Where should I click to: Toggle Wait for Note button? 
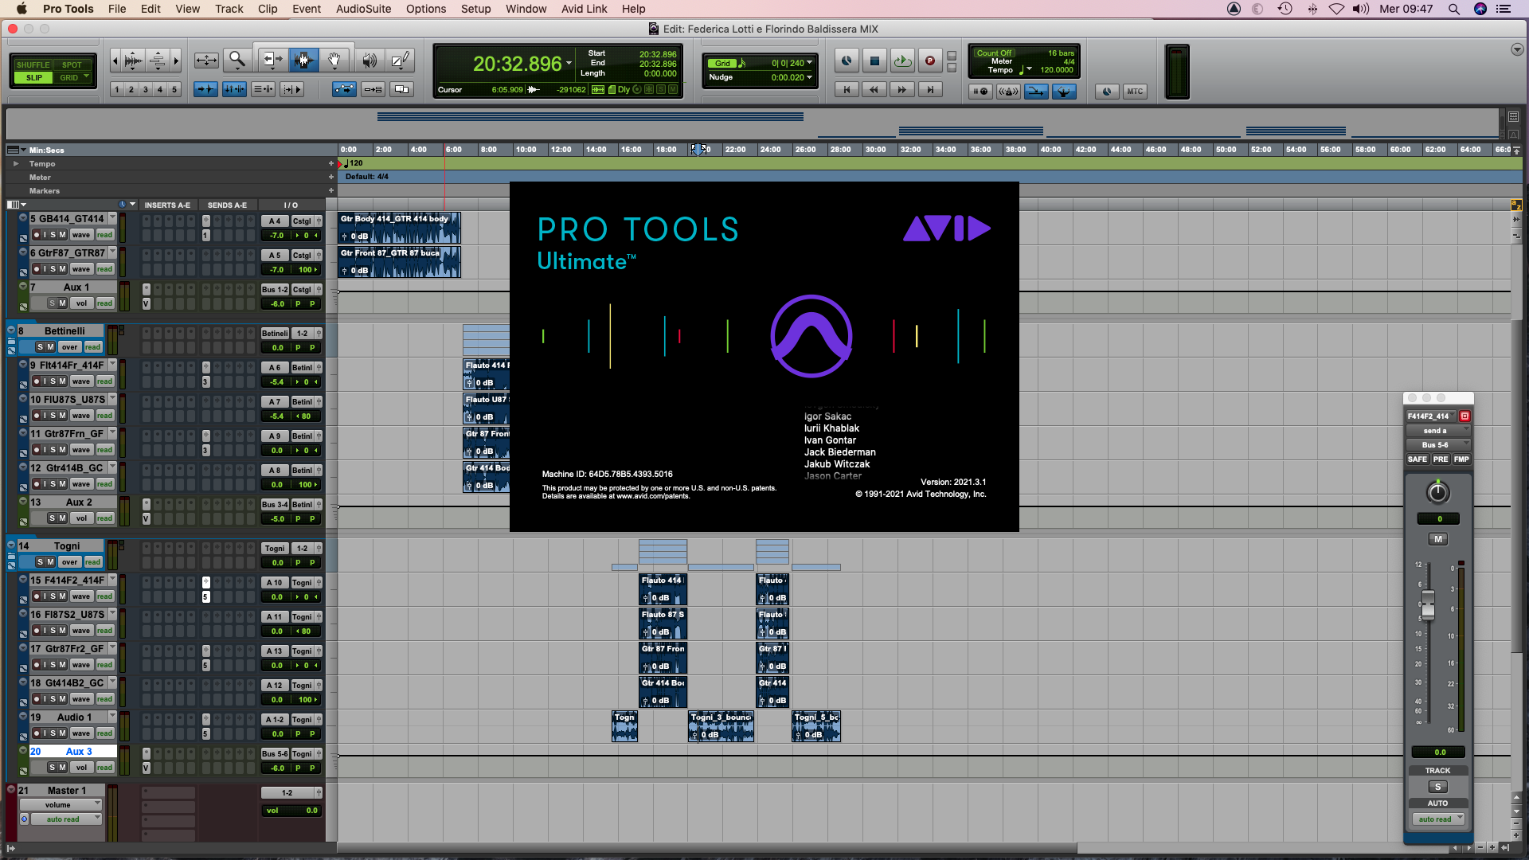click(x=981, y=92)
